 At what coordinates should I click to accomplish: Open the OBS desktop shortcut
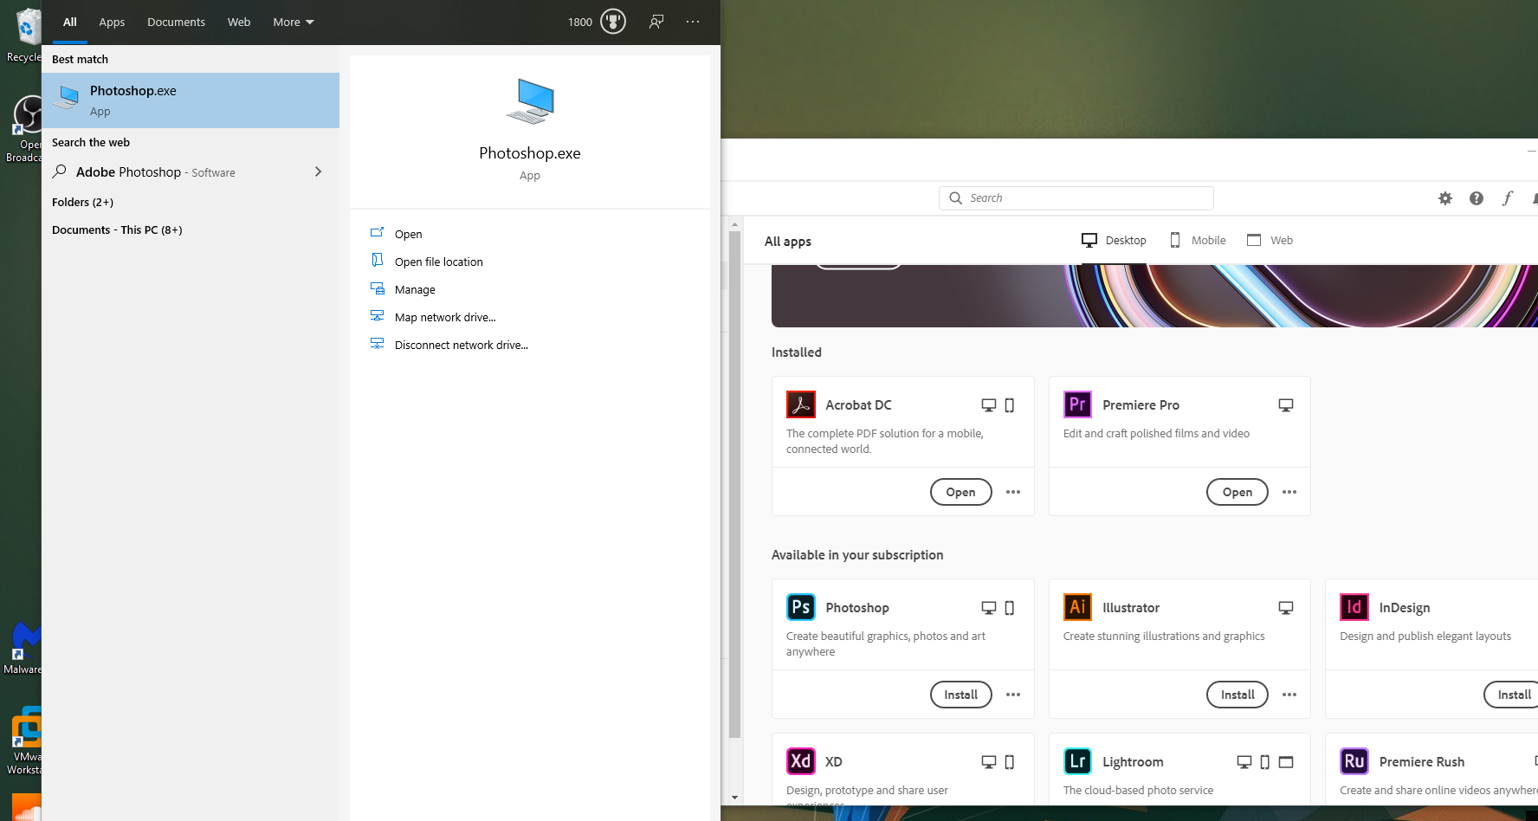coord(24,128)
